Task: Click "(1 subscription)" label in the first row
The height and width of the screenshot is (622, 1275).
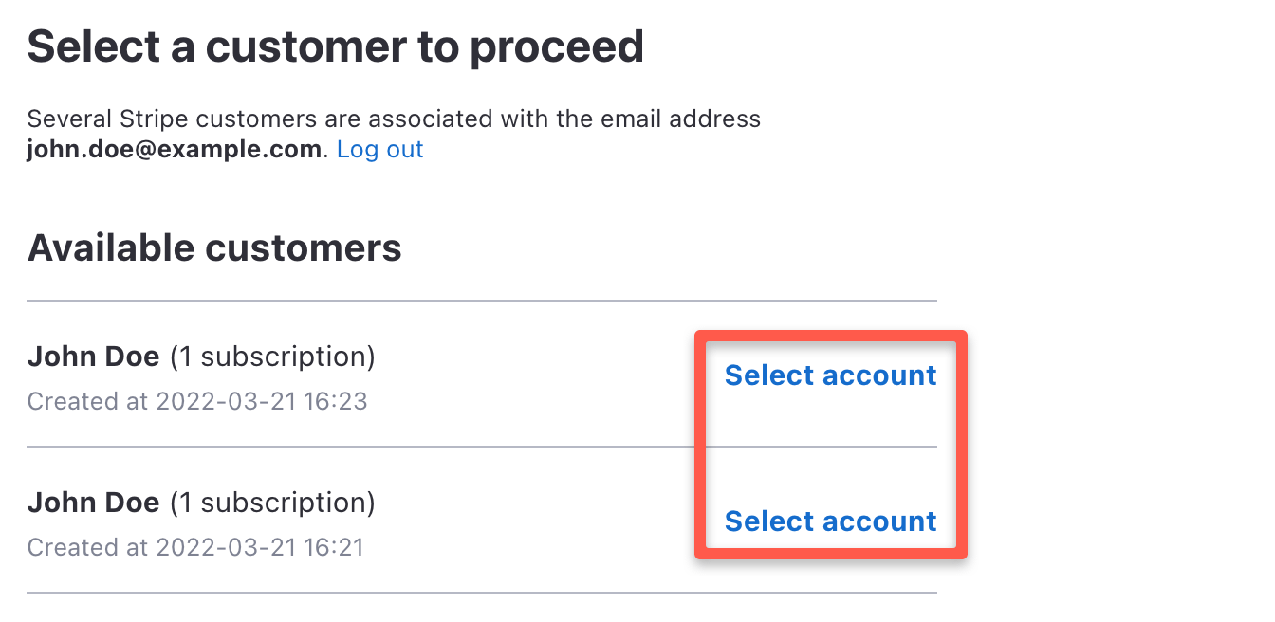Action: coord(272,357)
